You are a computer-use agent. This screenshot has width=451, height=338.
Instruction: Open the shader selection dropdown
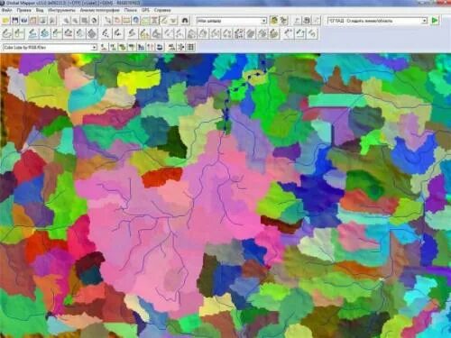coord(232,21)
